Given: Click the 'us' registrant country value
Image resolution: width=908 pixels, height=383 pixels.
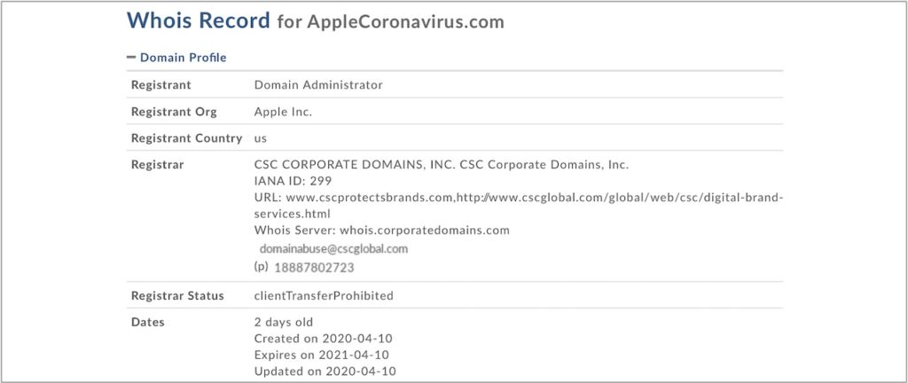Looking at the screenshot, I should (261, 138).
